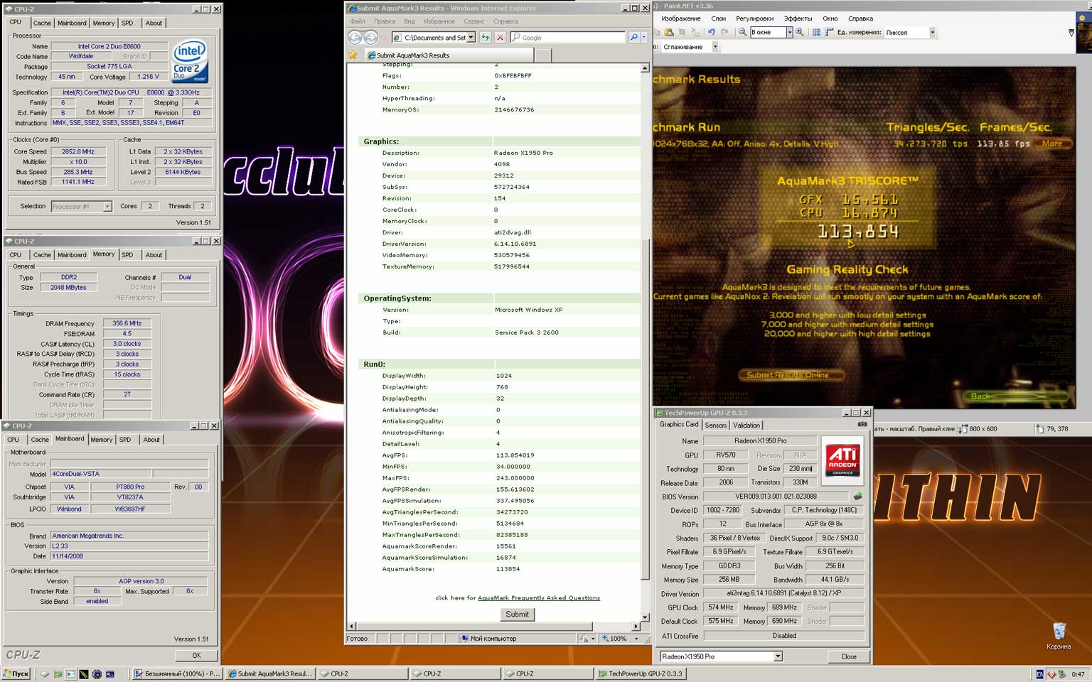1092x682 pixels.
Task: Toggle the pixel grid icon in Paint.NET
Action: click(x=816, y=32)
